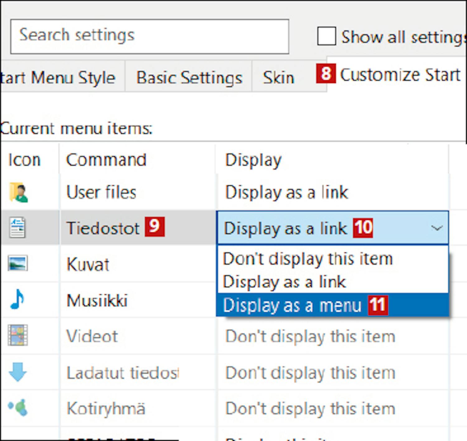
Task: Expand the Tiedostot display dropdown arrow
Action: pyautogui.click(x=436, y=228)
